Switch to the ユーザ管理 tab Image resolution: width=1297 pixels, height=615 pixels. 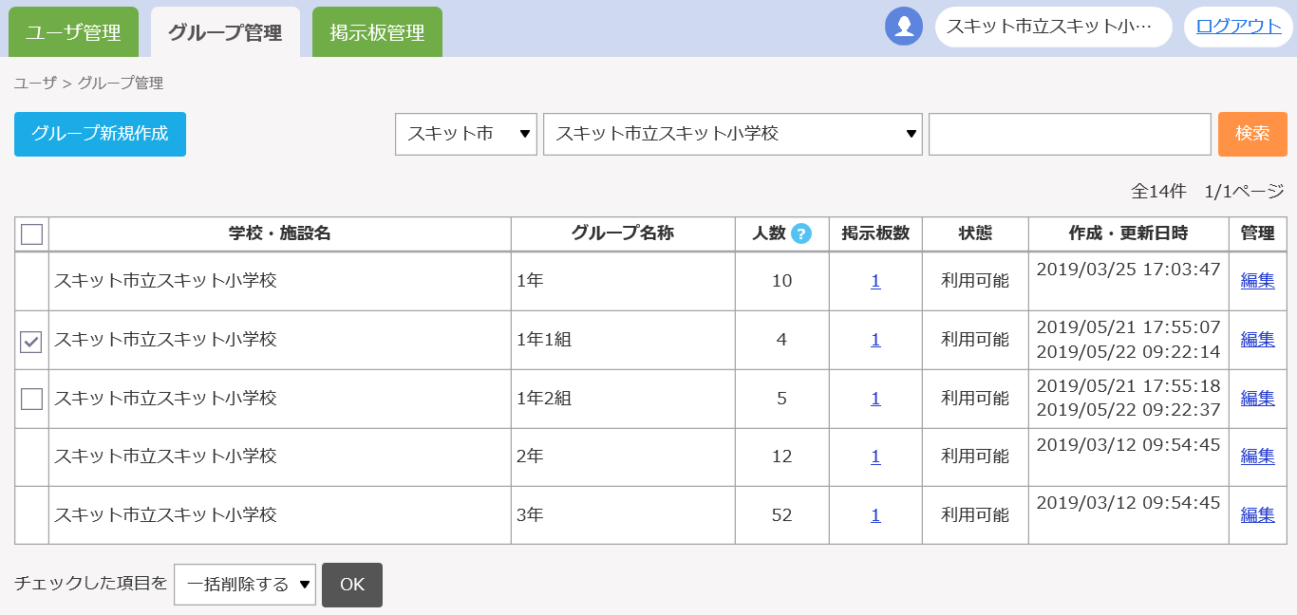pos(73,32)
